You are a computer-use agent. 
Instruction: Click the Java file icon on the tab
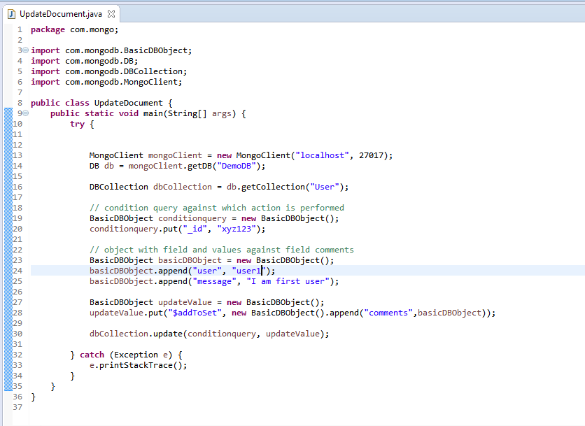[12, 14]
